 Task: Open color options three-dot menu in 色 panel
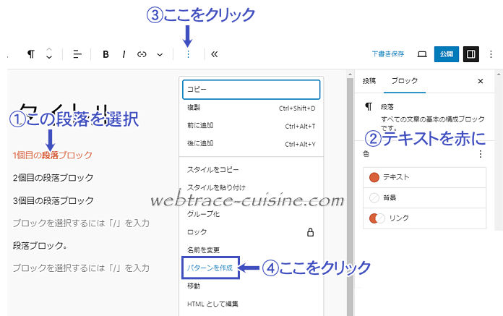tap(480, 154)
